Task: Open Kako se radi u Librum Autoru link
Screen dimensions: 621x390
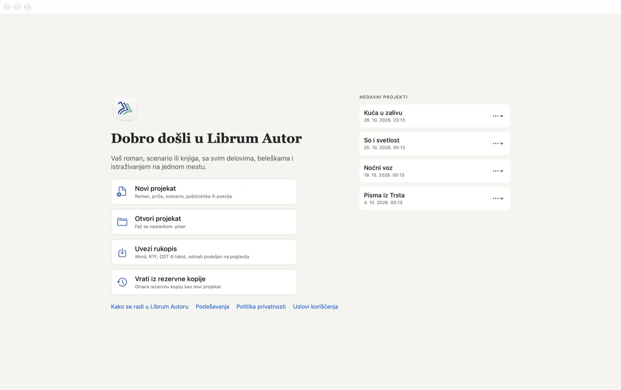Action: click(x=149, y=307)
